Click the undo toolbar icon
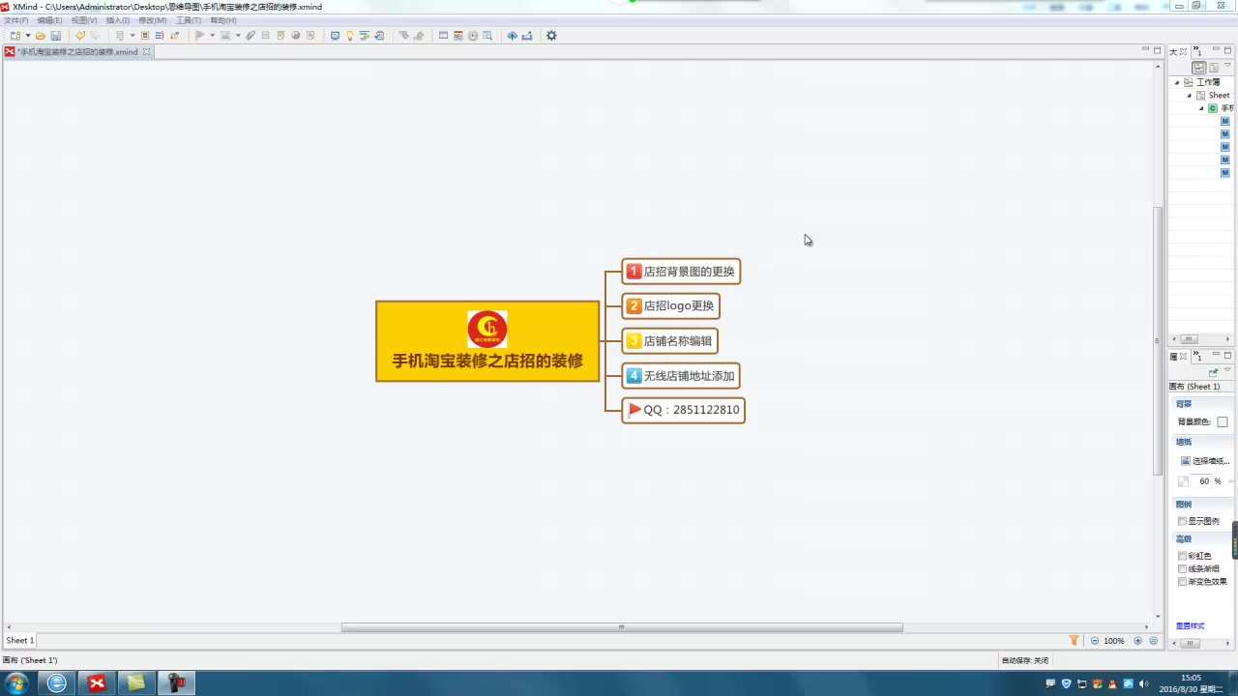Image resolution: width=1238 pixels, height=696 pixels. coord(80,36)
